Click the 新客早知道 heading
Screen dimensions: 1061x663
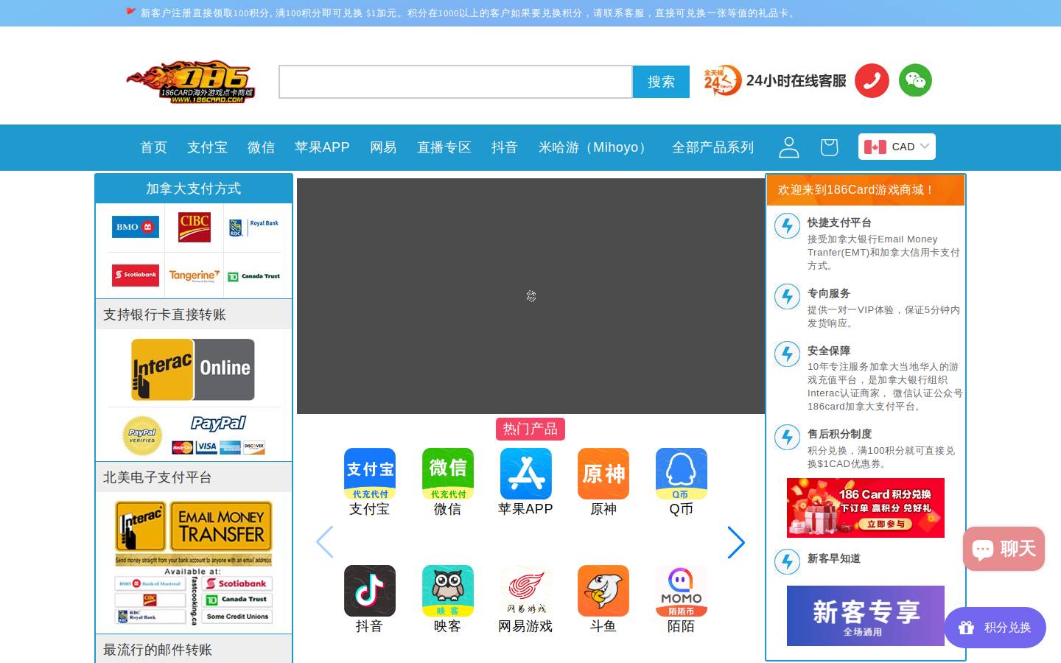point(834,558)
